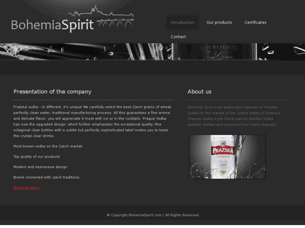
Task: Navigate to the Contact page
Action: [x=178, y=37]
